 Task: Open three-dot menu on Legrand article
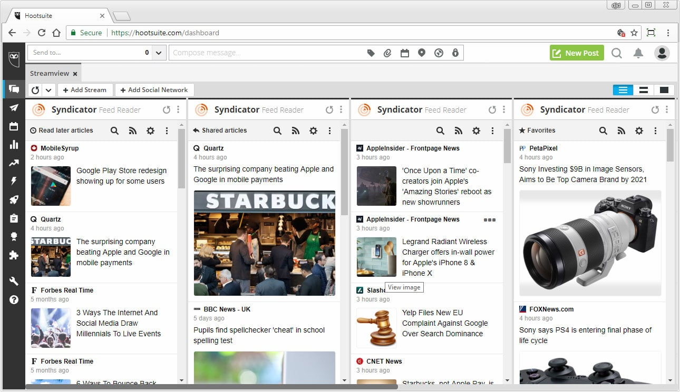(490, 220)
